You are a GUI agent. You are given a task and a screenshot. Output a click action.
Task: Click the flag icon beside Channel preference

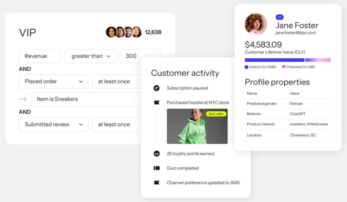coord(156,183)
